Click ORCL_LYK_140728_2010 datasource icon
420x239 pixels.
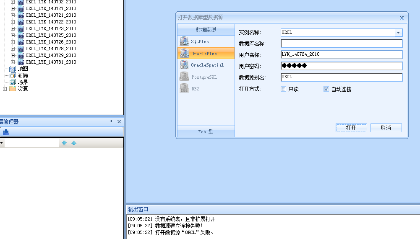pyautogui.click(x=21, y=49)
